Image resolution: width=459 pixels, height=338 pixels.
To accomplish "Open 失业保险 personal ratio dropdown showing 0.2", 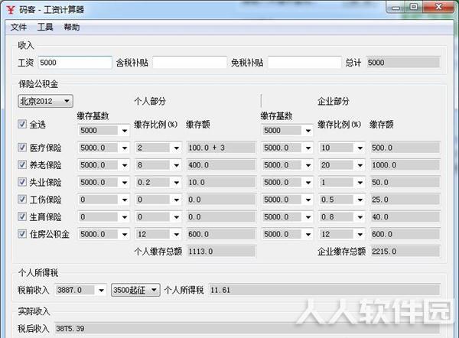I will click(x=158, y=182).
